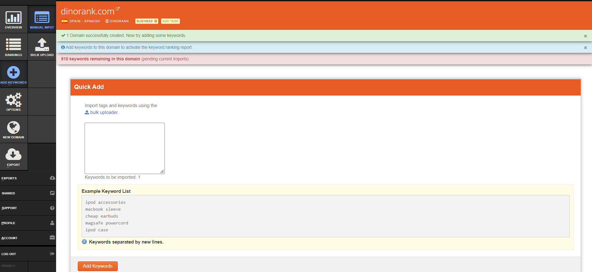The height and width of the screenshot is (272, 592).
Task: Click the '510 keywords remaining' notice text
Action: (101, 59)
